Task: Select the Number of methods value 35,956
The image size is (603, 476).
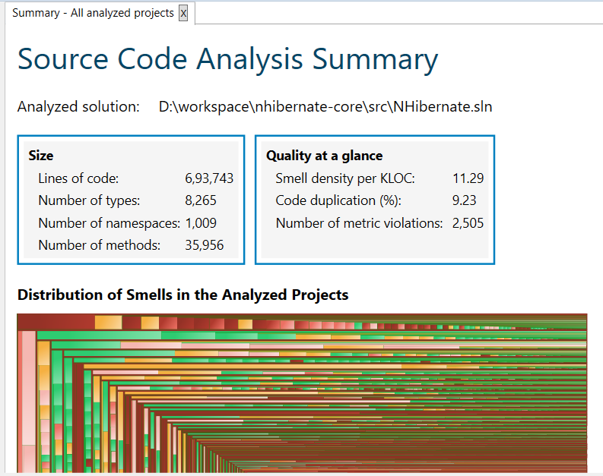Action: point(204,245)
